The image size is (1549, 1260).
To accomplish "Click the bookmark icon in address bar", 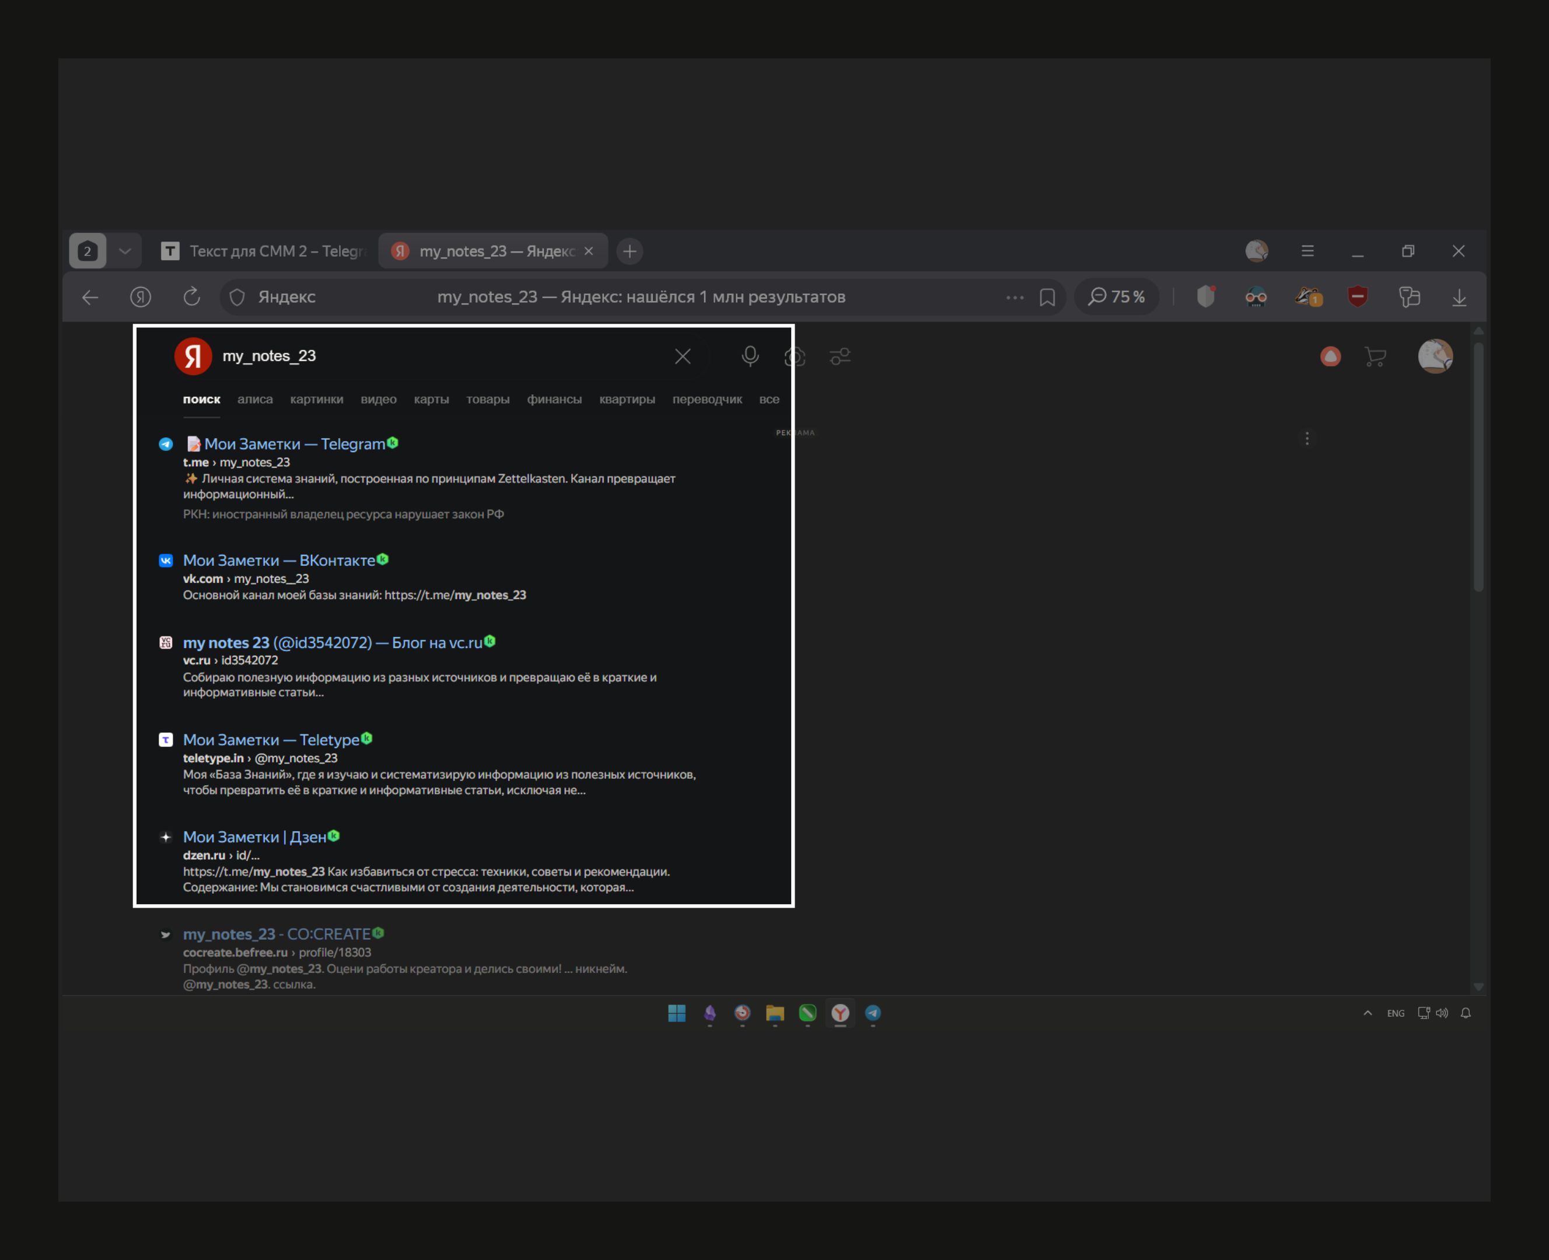I will point(1047,297).
